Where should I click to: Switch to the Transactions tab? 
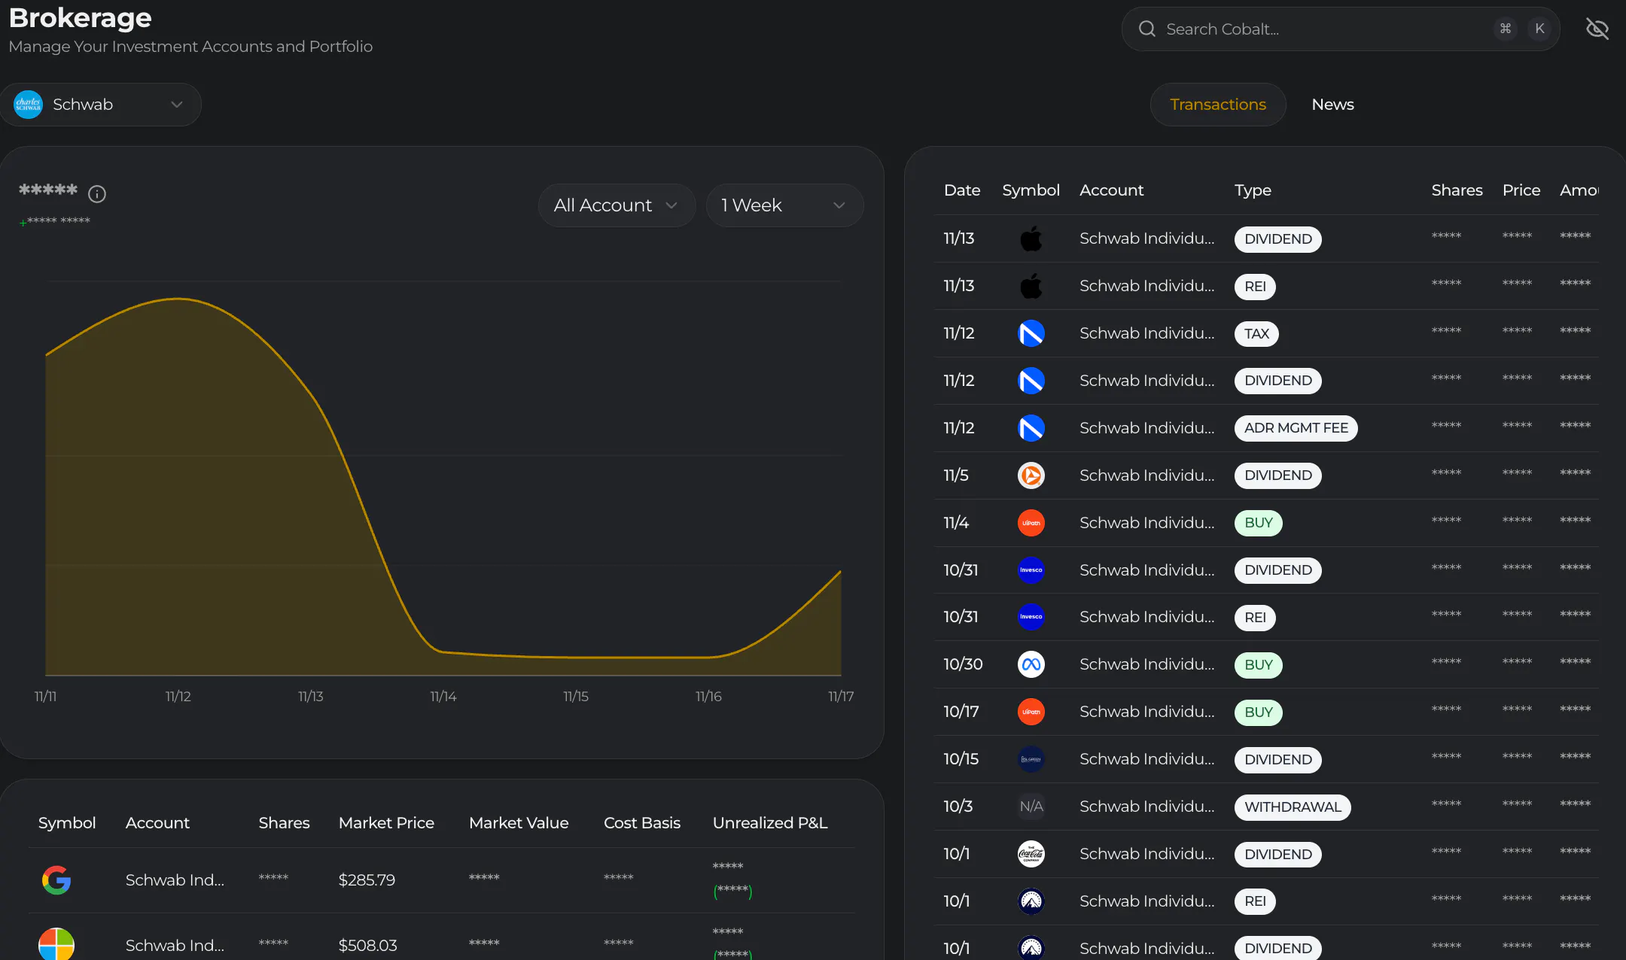coord(1218,105)
